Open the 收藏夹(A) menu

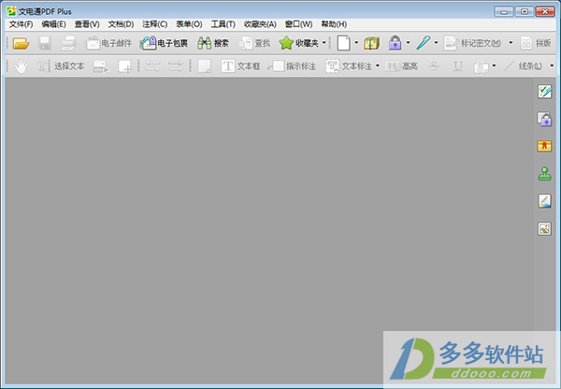click(260, 24)
